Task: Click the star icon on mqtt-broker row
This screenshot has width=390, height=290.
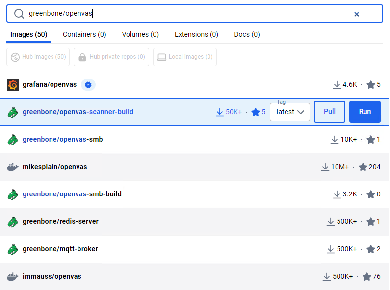Action: 370,249
